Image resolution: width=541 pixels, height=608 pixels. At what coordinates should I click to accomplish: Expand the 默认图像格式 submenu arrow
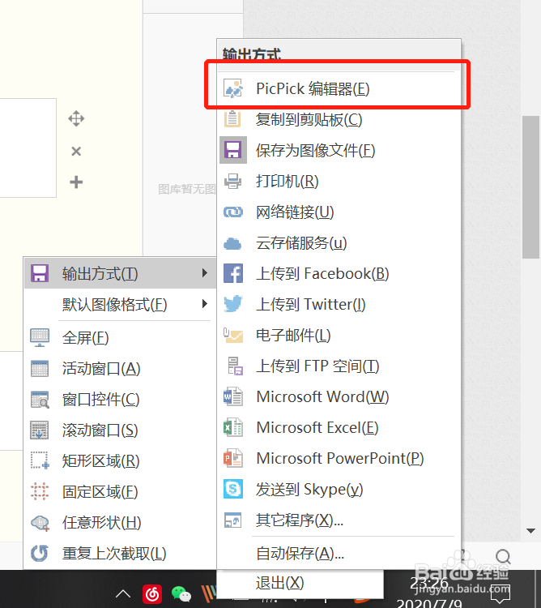click(205, 304)
